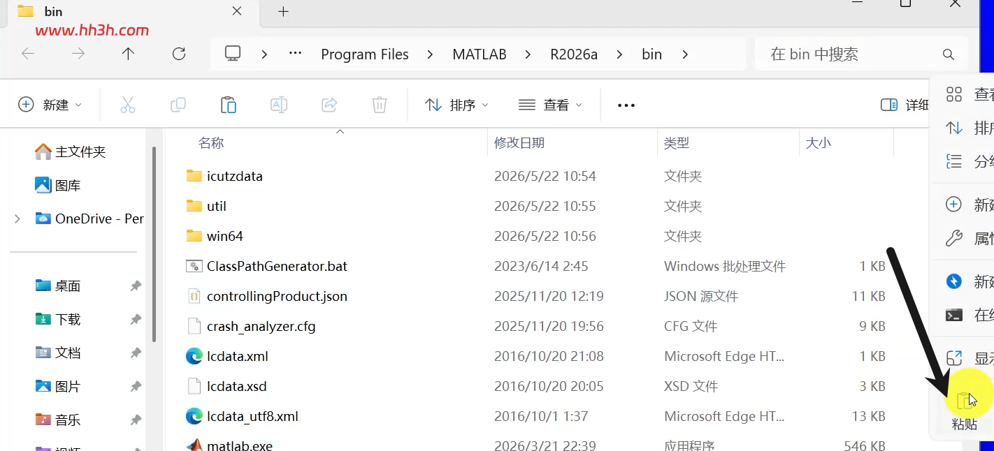Choose the terminal entry in context menu
Viewport: 994px width, 451px height.
pos(968,315)
